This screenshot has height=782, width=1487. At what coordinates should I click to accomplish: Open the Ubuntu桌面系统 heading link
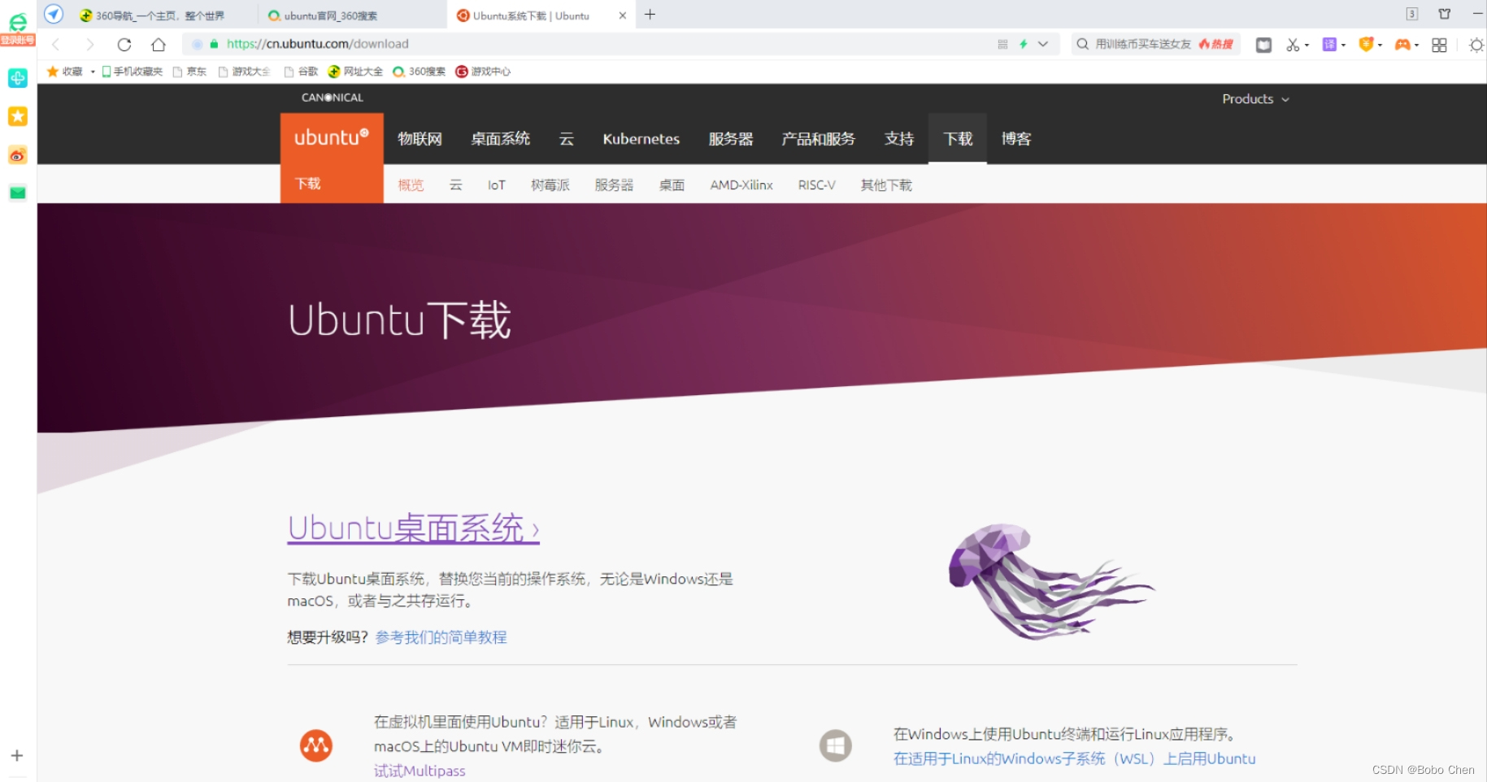413,528
